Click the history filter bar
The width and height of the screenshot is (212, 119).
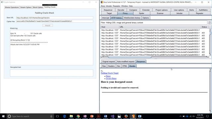click(154, 23)
